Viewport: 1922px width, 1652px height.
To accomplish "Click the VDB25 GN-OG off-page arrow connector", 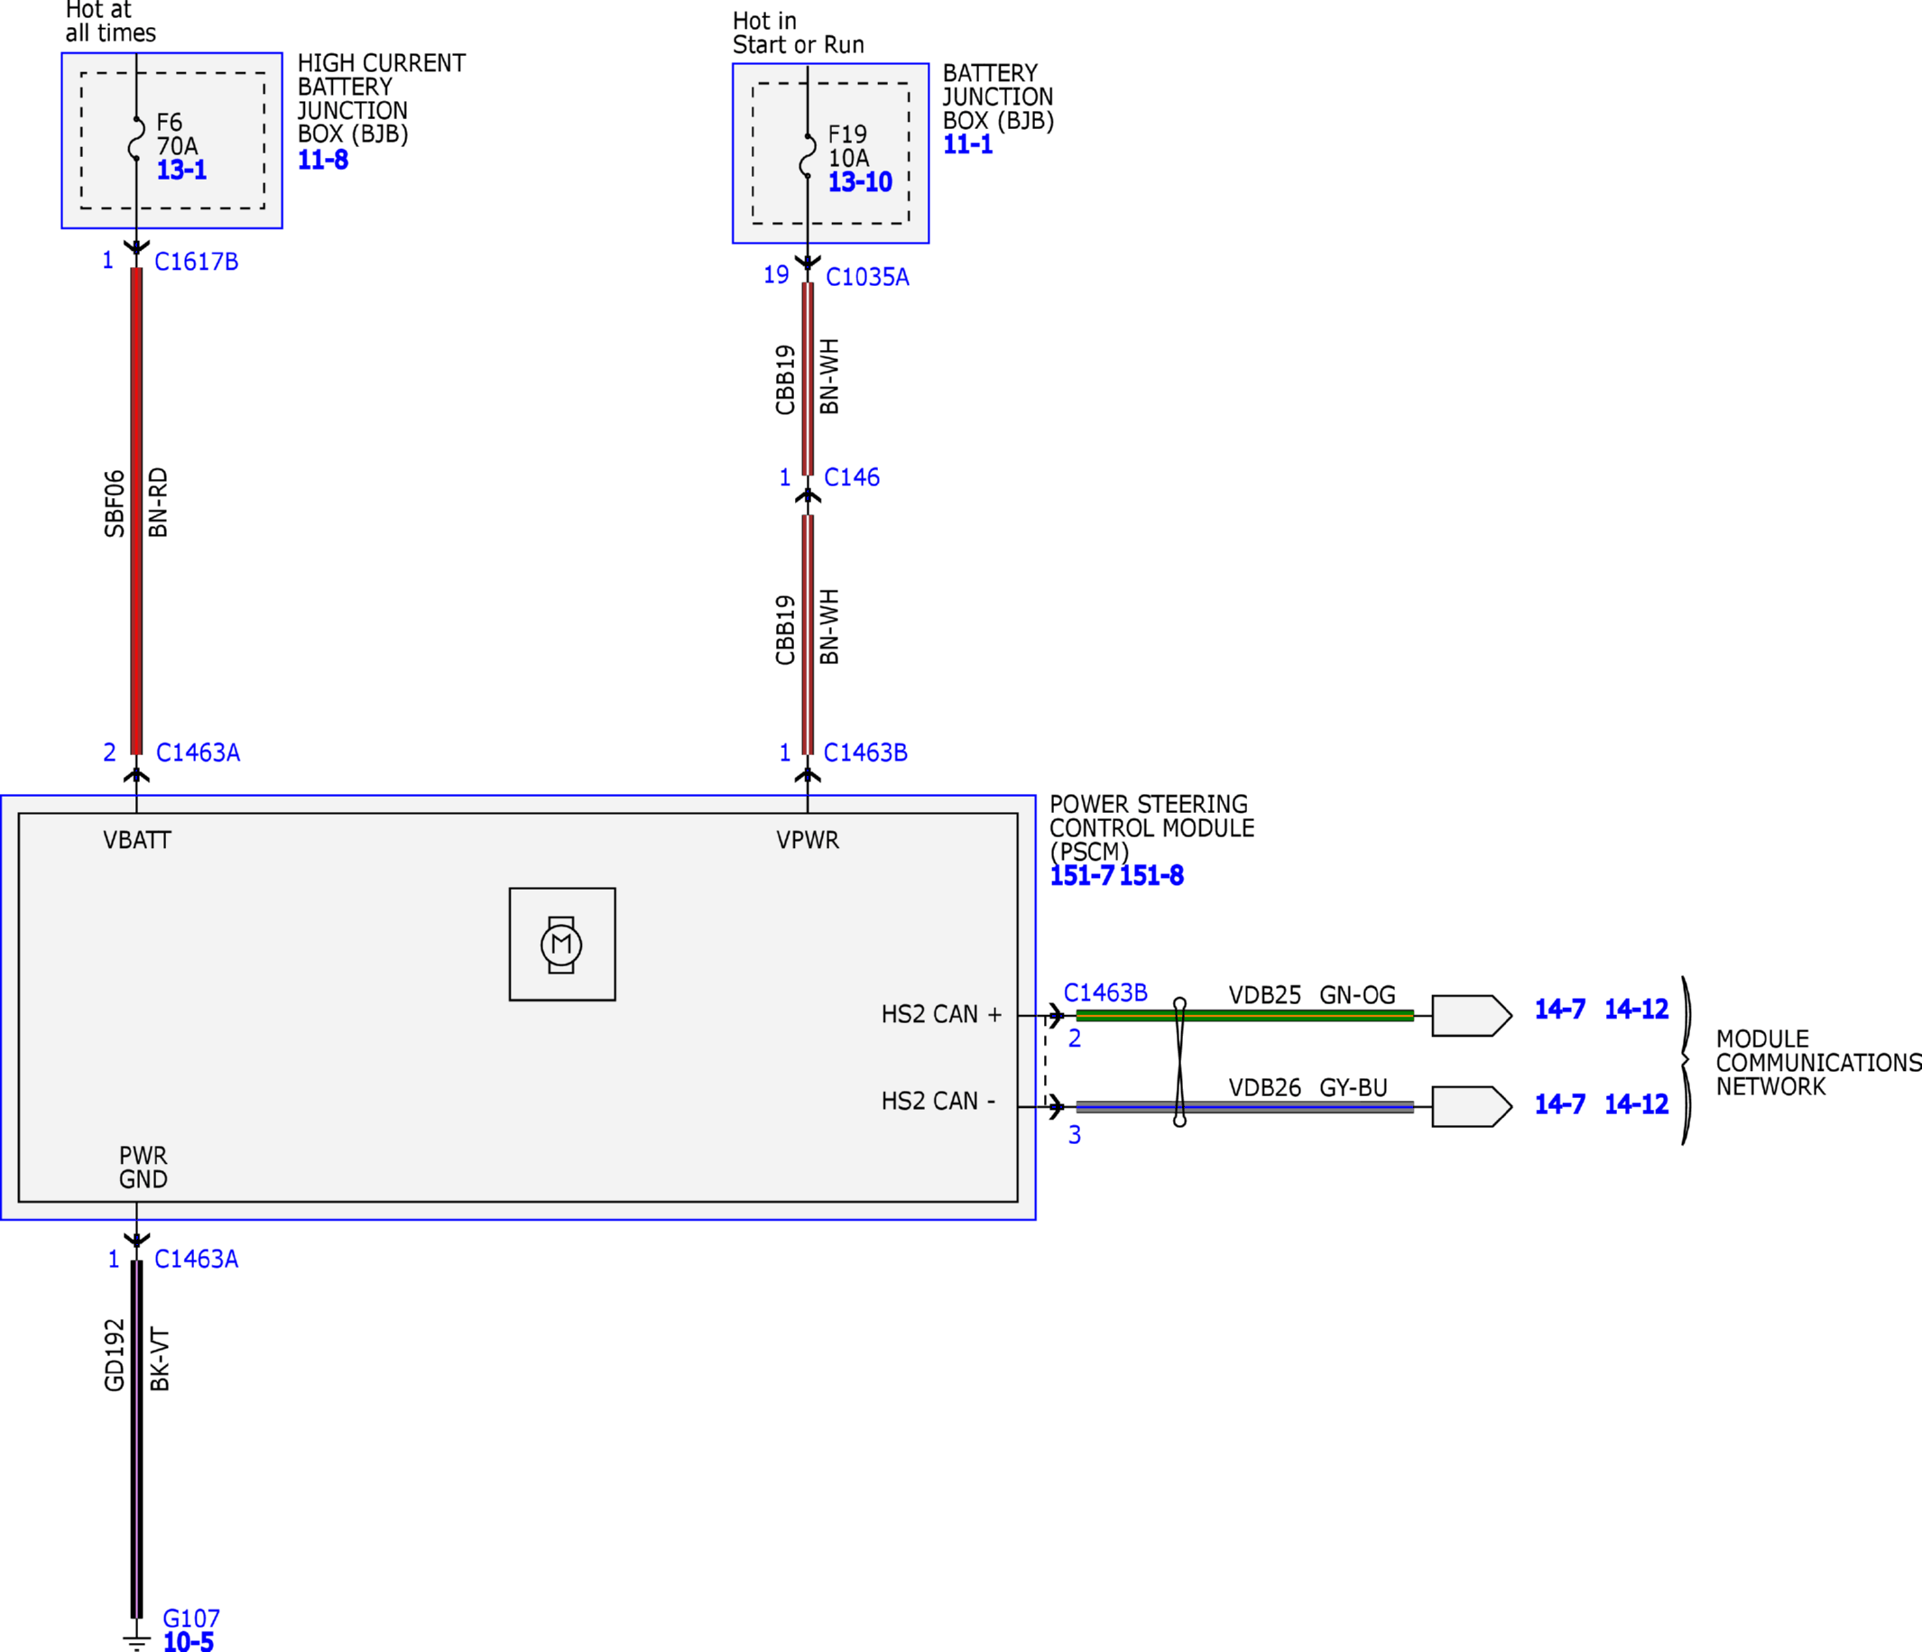I will 1471,1016.
